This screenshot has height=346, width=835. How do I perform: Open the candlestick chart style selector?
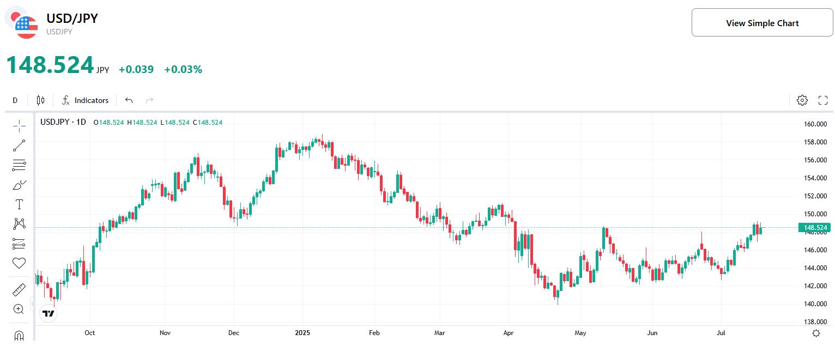(40, 100)
